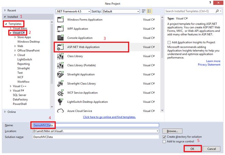
Task: Select the Class Library (Portable) icon
Action: (60, 65)
